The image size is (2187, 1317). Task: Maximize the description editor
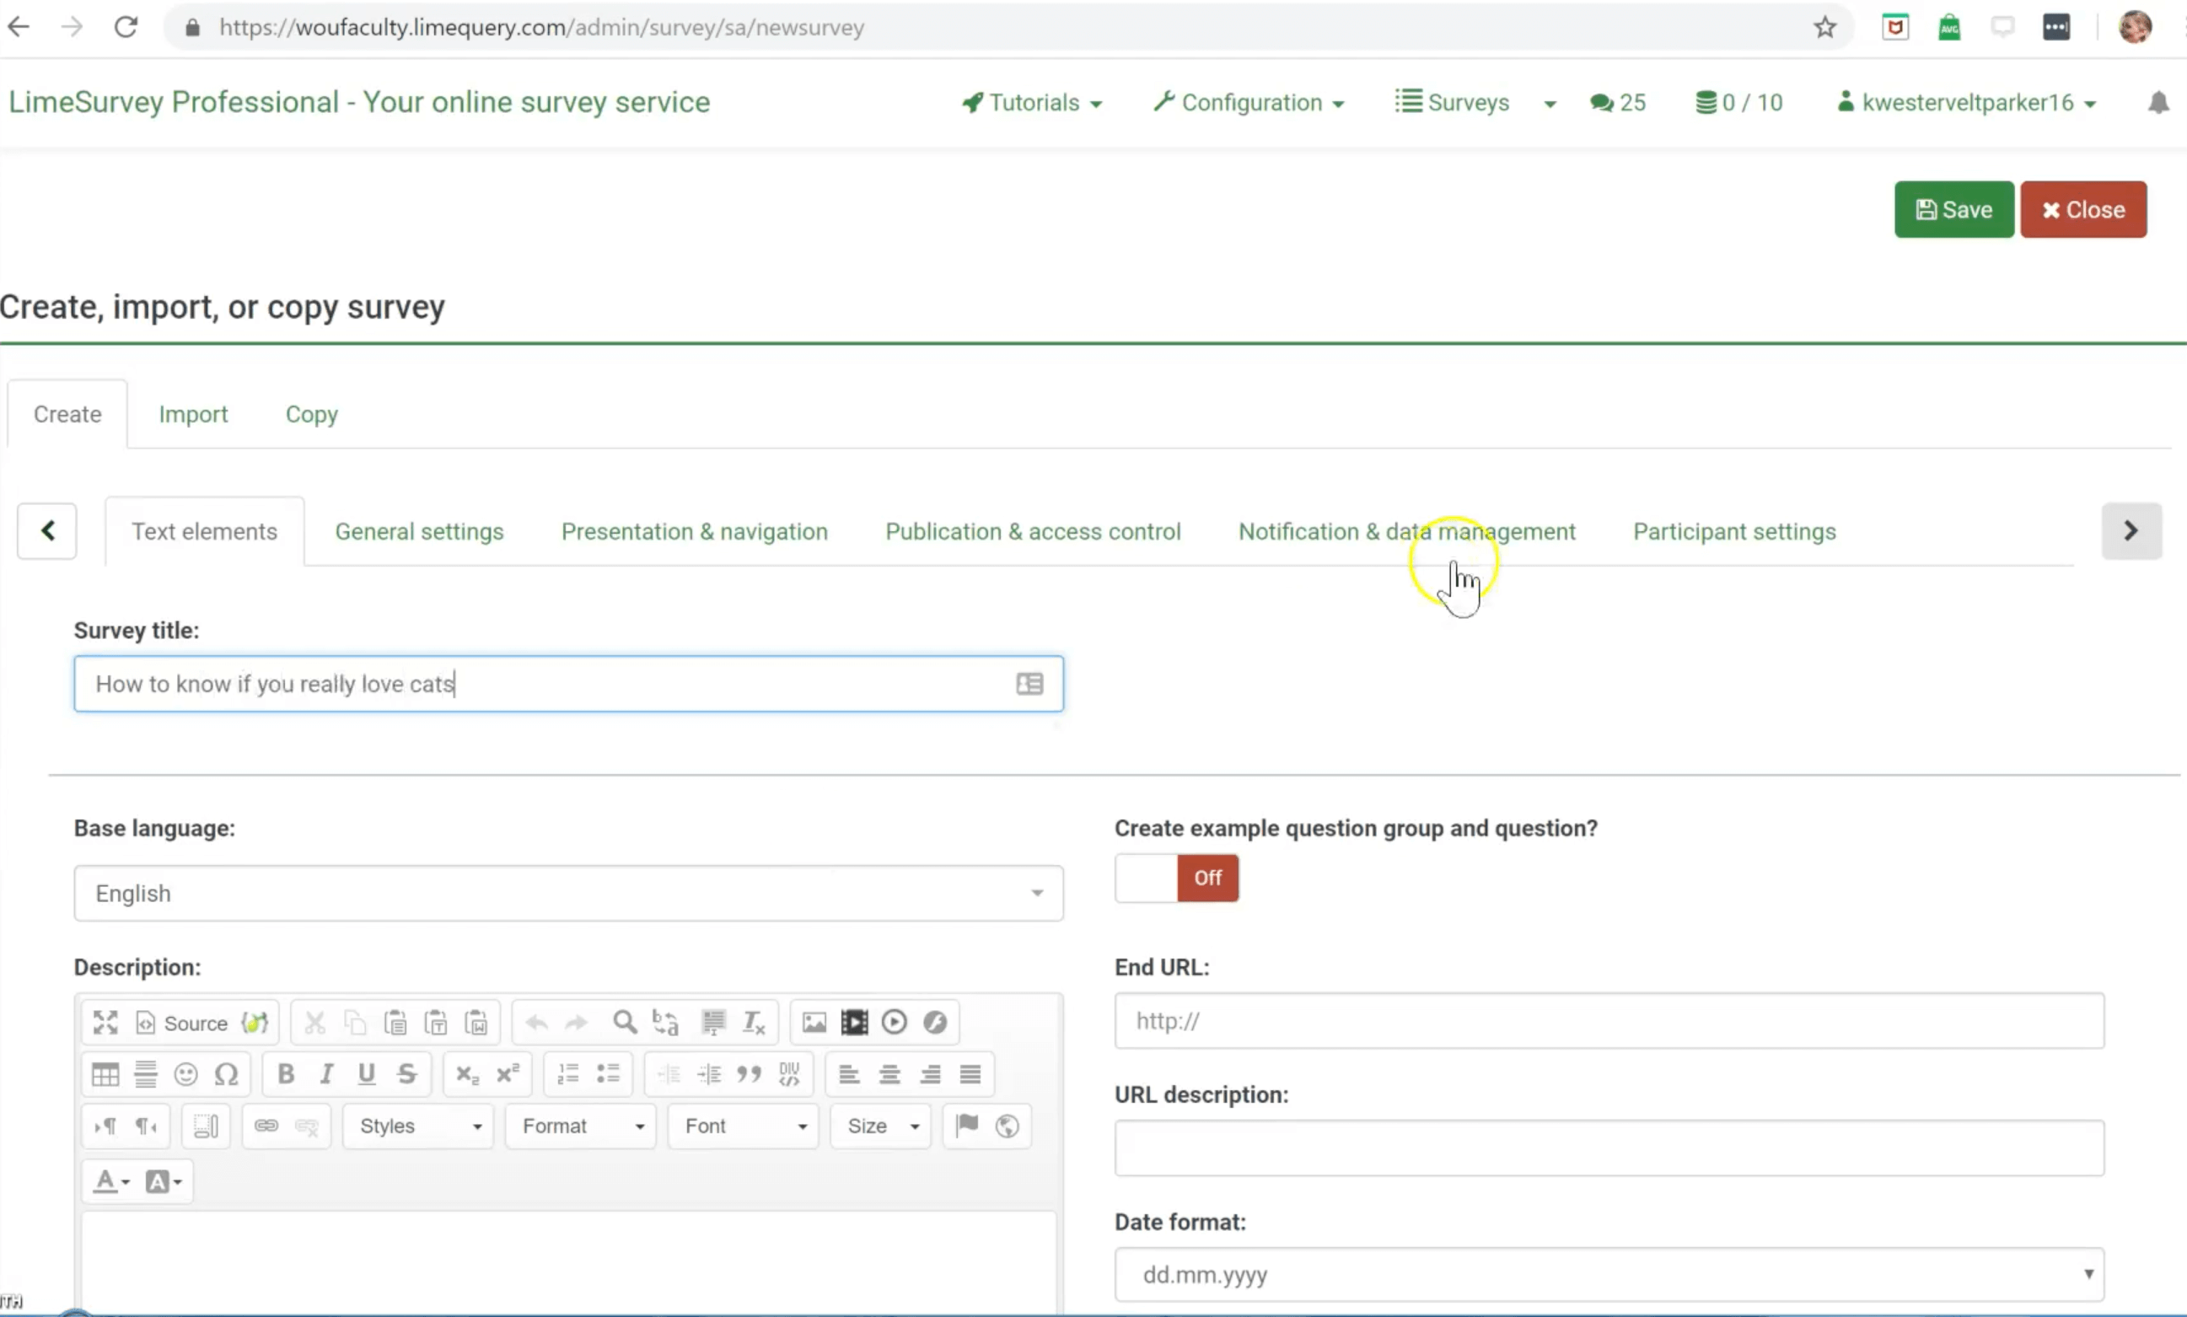(105, 1023)
